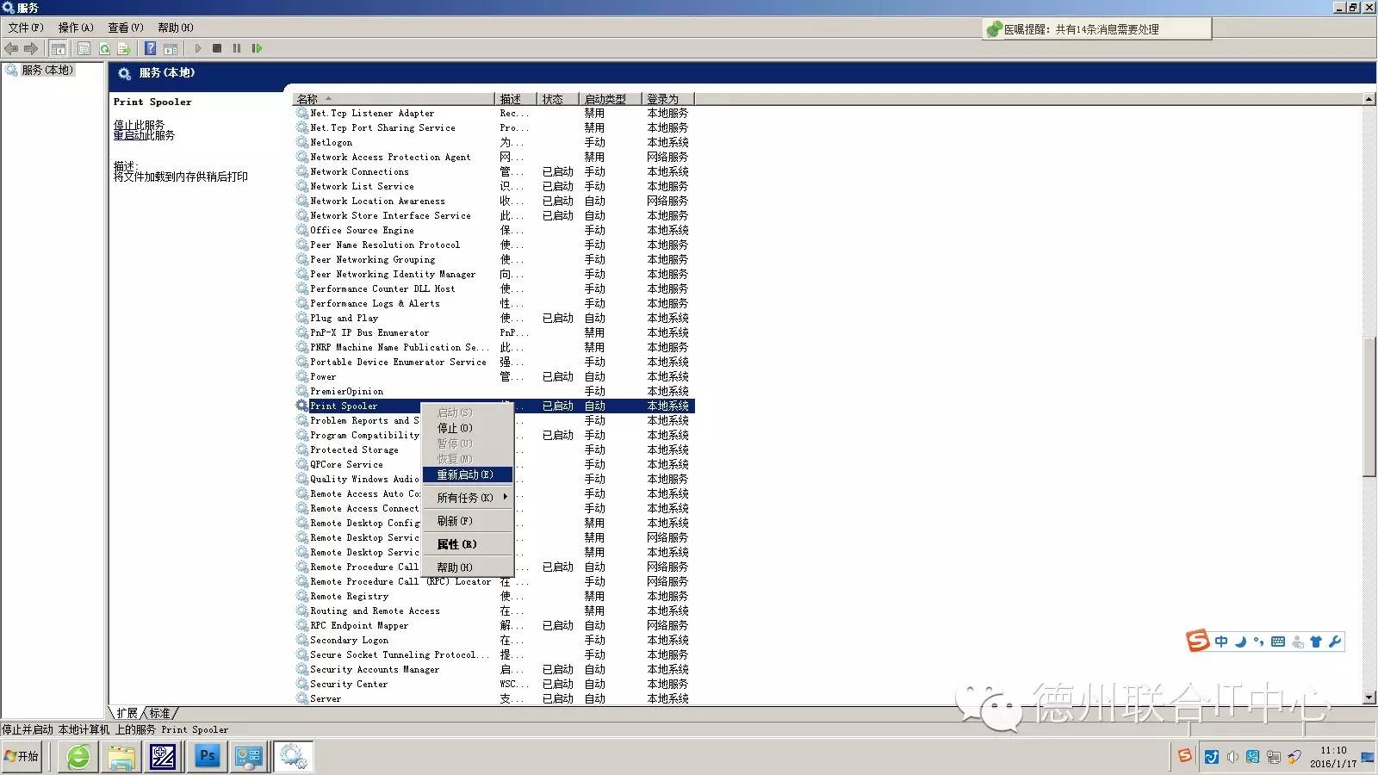Click the Export List toolbar icon
The height and width of the screenshot is (775, 1378).
tap(124, 48)
